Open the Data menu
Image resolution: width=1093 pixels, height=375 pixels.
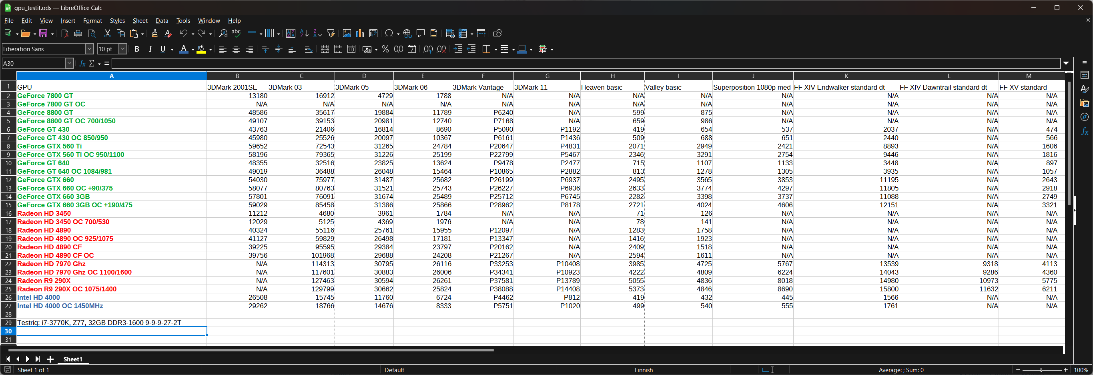tap(162, 21)
